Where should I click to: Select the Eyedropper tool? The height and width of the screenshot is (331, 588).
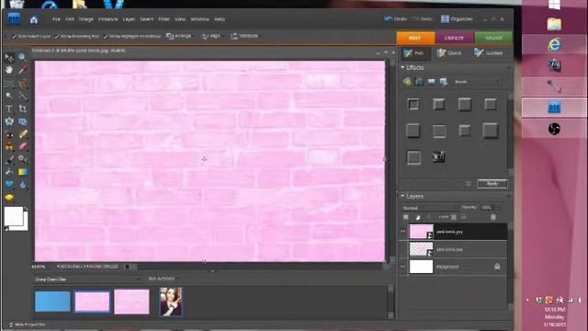(x=22, y=70)
